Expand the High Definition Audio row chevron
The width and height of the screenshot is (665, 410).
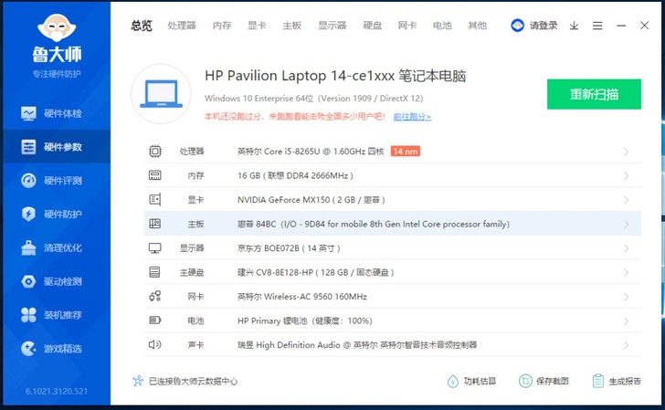(x=626, y=344)
